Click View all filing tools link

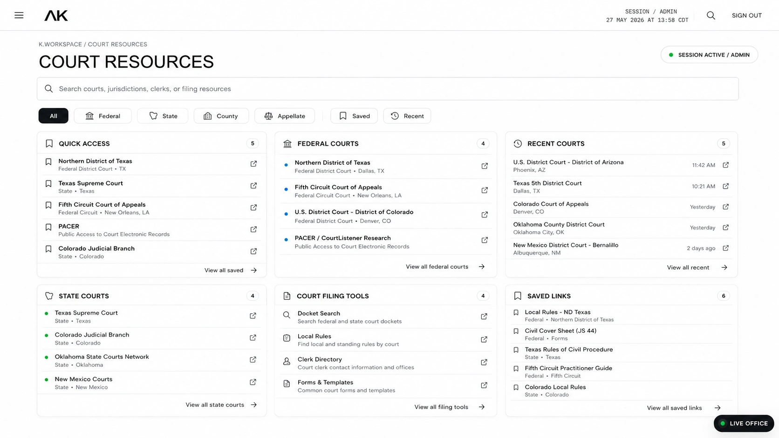pos(450,407)
